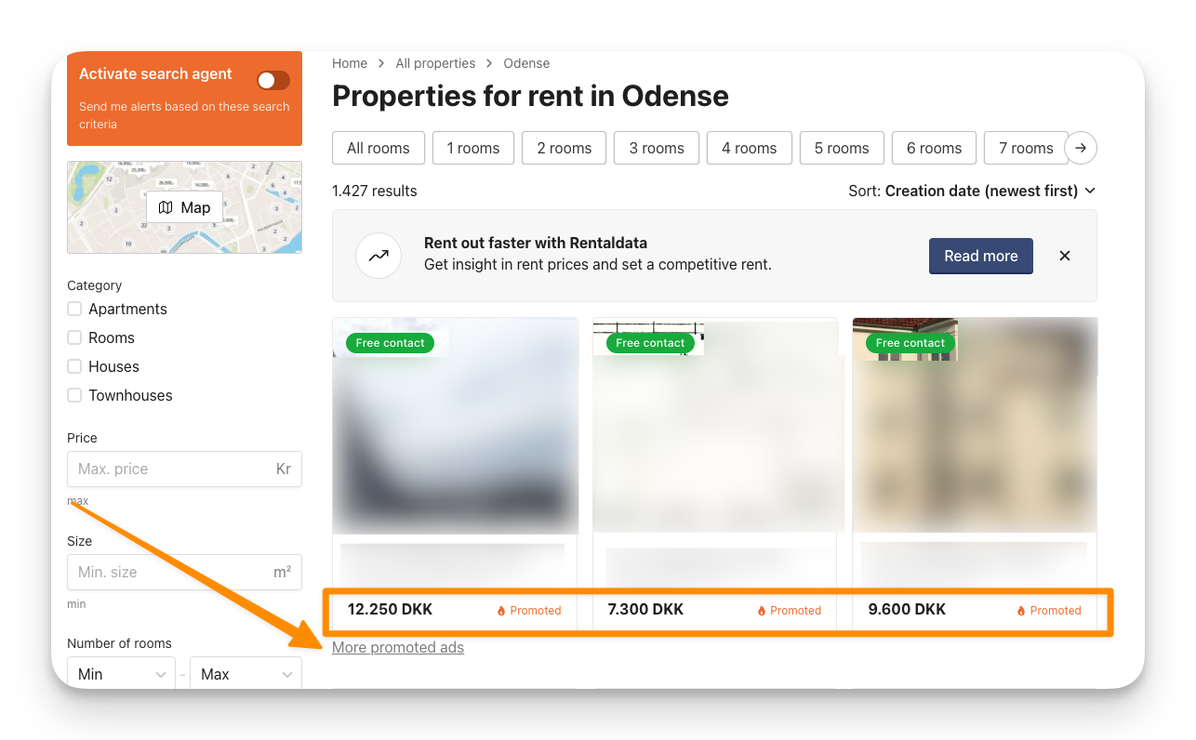Open the Min number of rooms dropdown

(x=121, y=674)
